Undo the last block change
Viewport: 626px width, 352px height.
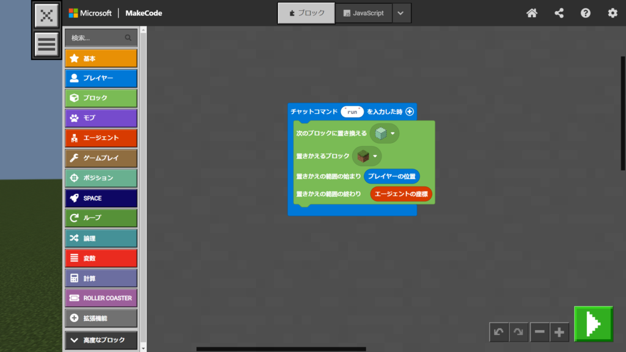click(x=499, y=332)
